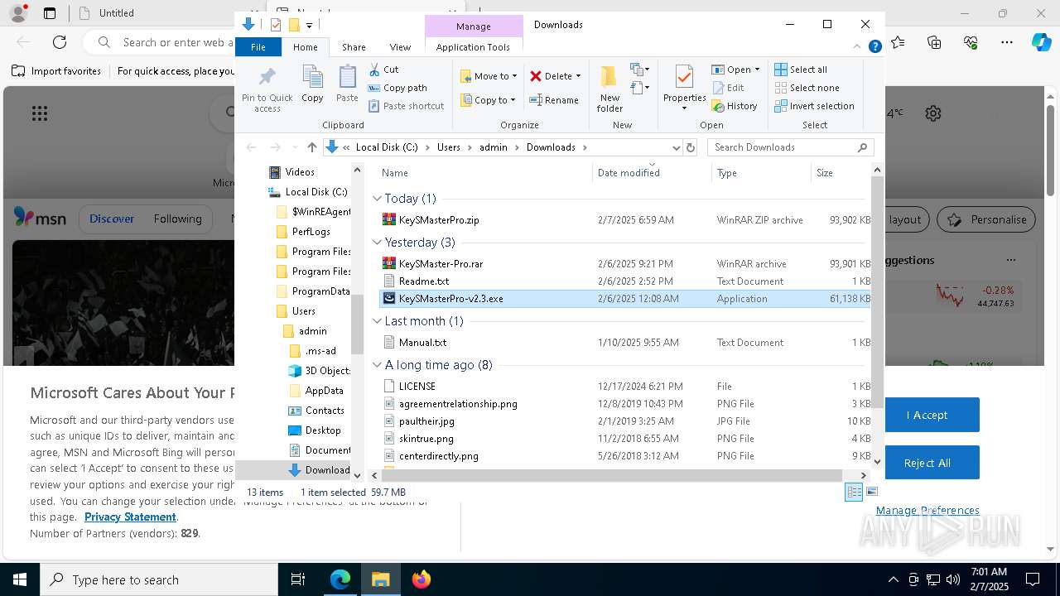Refresh the Downloads folder view

[x=691, y=147]
